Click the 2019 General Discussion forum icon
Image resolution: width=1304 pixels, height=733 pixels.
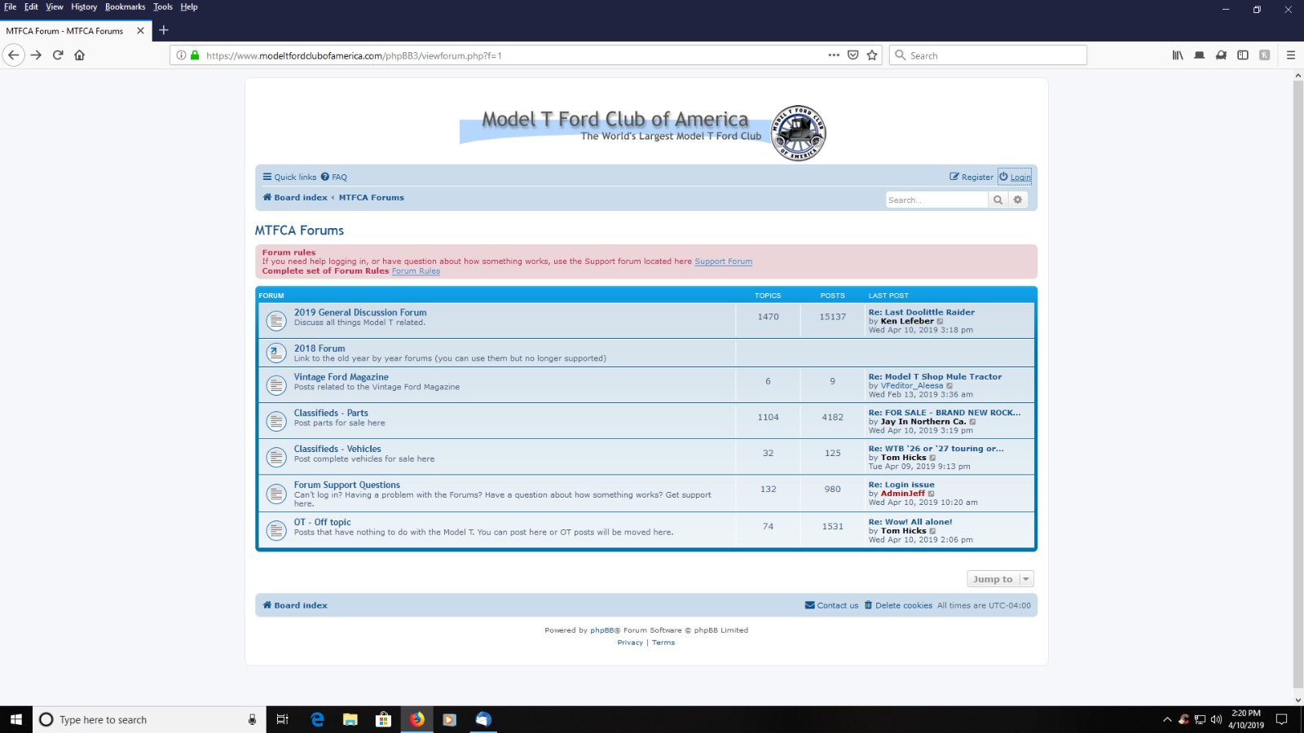tap(276, 321)
